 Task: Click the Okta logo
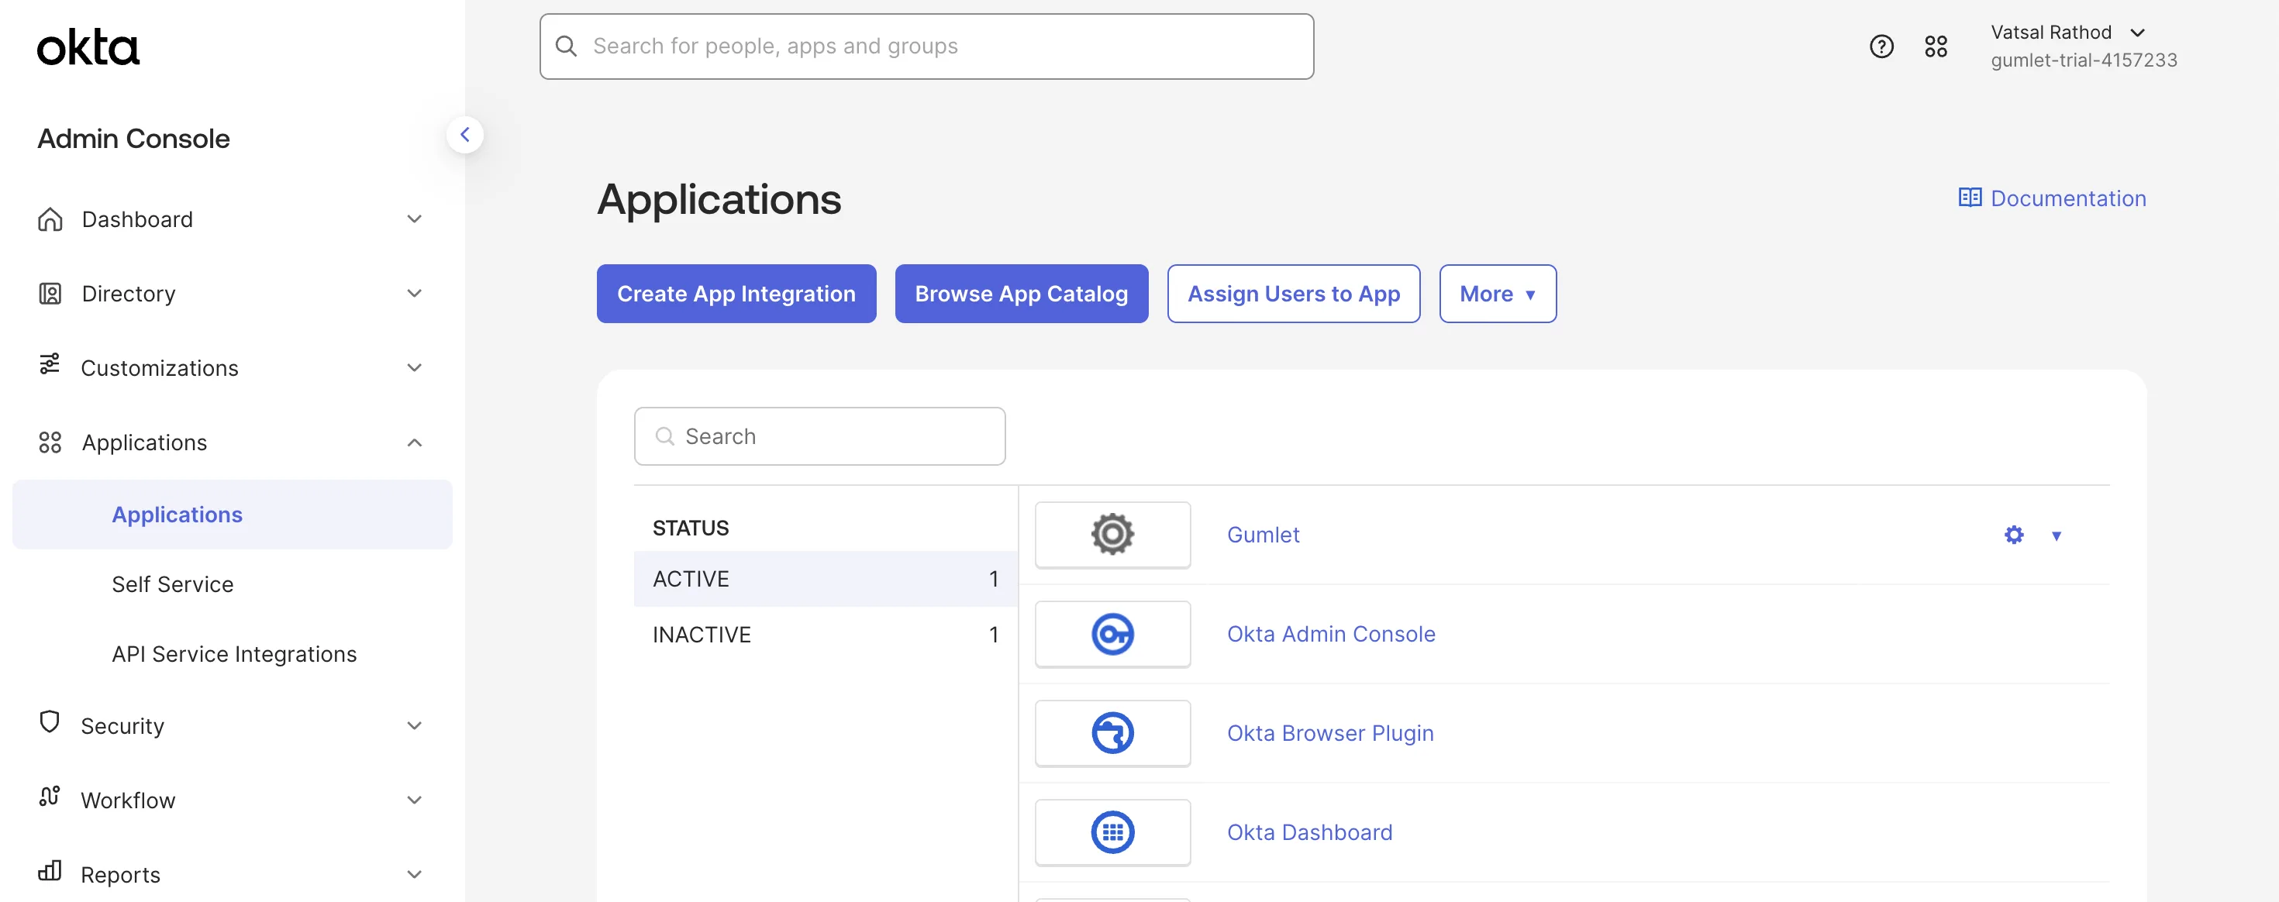coord(88,48)
